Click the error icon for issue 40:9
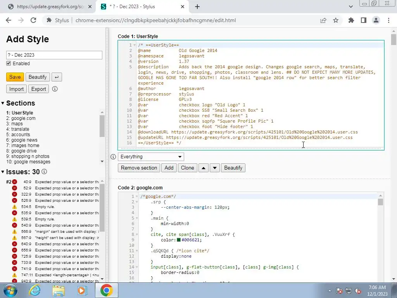This screenshot has width=397, height=298. click(x=14, y=182)
